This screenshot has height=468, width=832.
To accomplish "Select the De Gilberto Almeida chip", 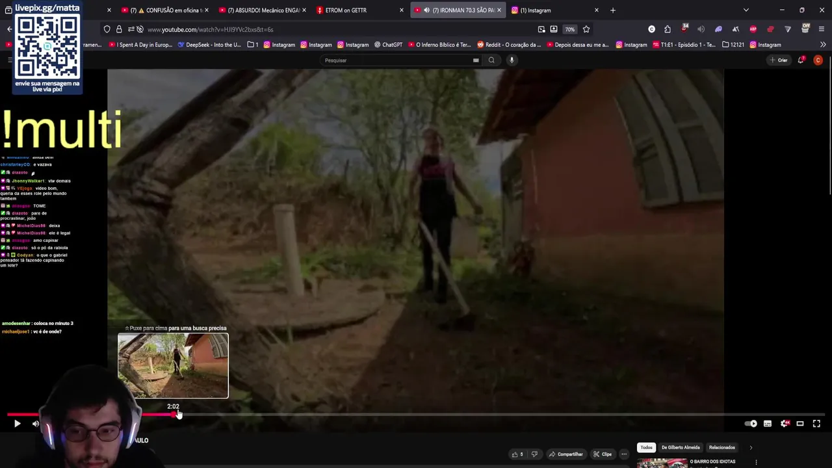I will click(681, 447).
